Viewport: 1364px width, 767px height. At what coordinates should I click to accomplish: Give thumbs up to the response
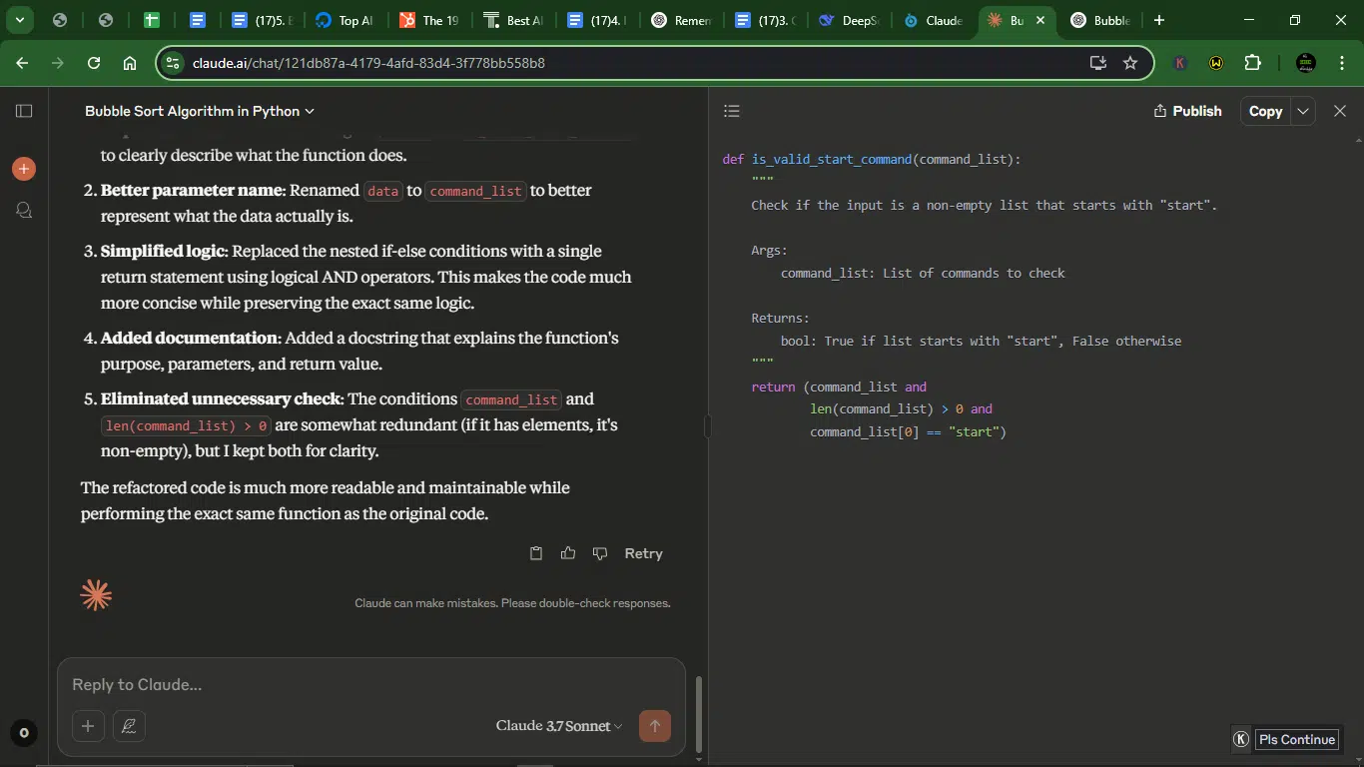(568, 553)
